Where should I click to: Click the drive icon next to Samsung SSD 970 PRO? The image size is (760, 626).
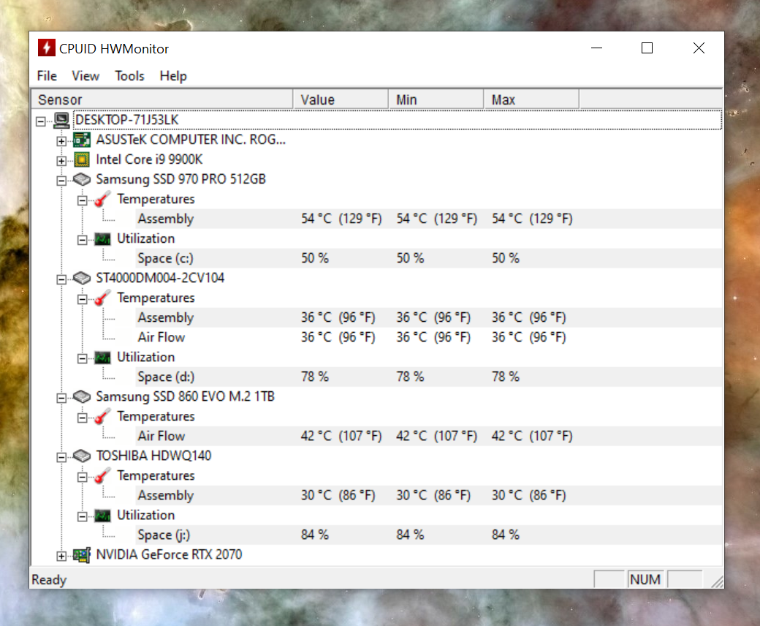(82, 179)
